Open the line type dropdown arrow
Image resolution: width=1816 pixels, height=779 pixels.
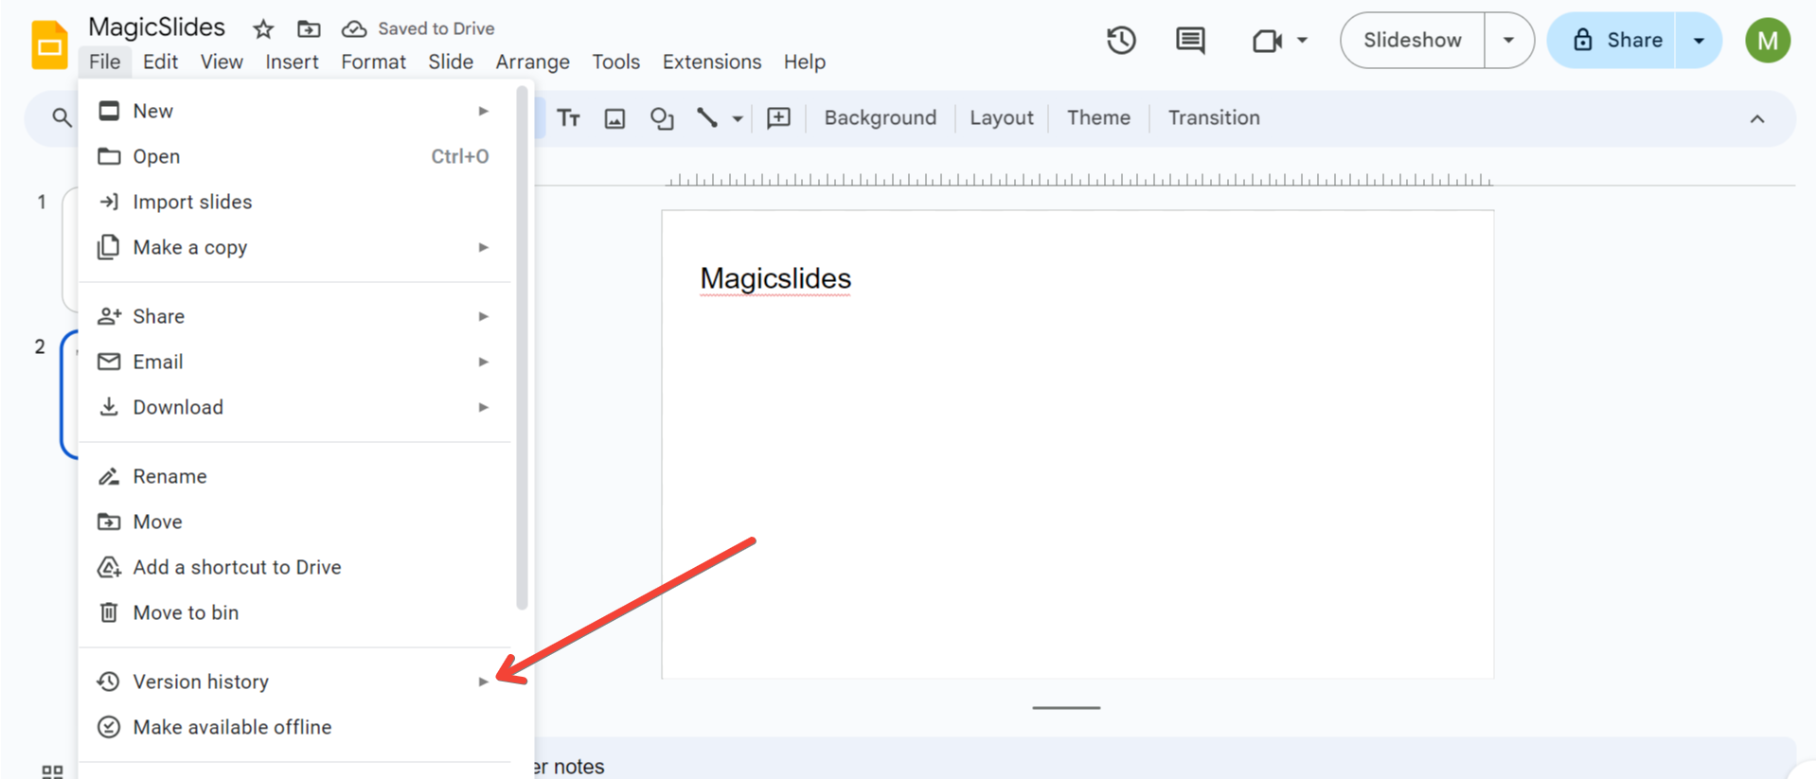click(x=738, y=118)
